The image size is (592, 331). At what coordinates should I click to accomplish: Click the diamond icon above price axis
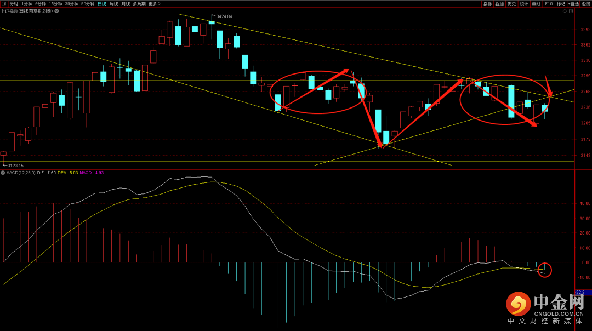point(565,11)
